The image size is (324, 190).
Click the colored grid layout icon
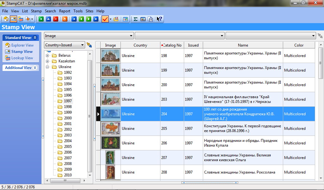(125, 19)
